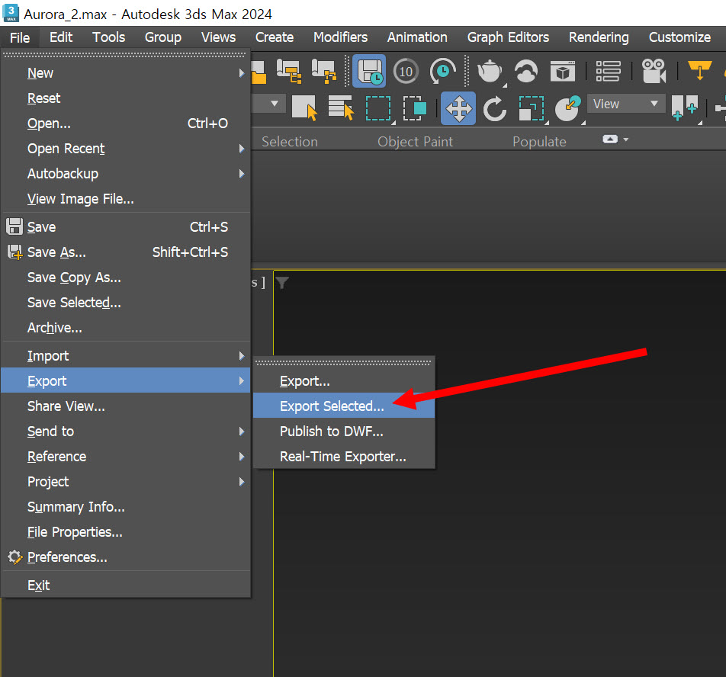Screen dimensions: 726x677
Task: Open the Group menu
Action: tap(163, 37)
